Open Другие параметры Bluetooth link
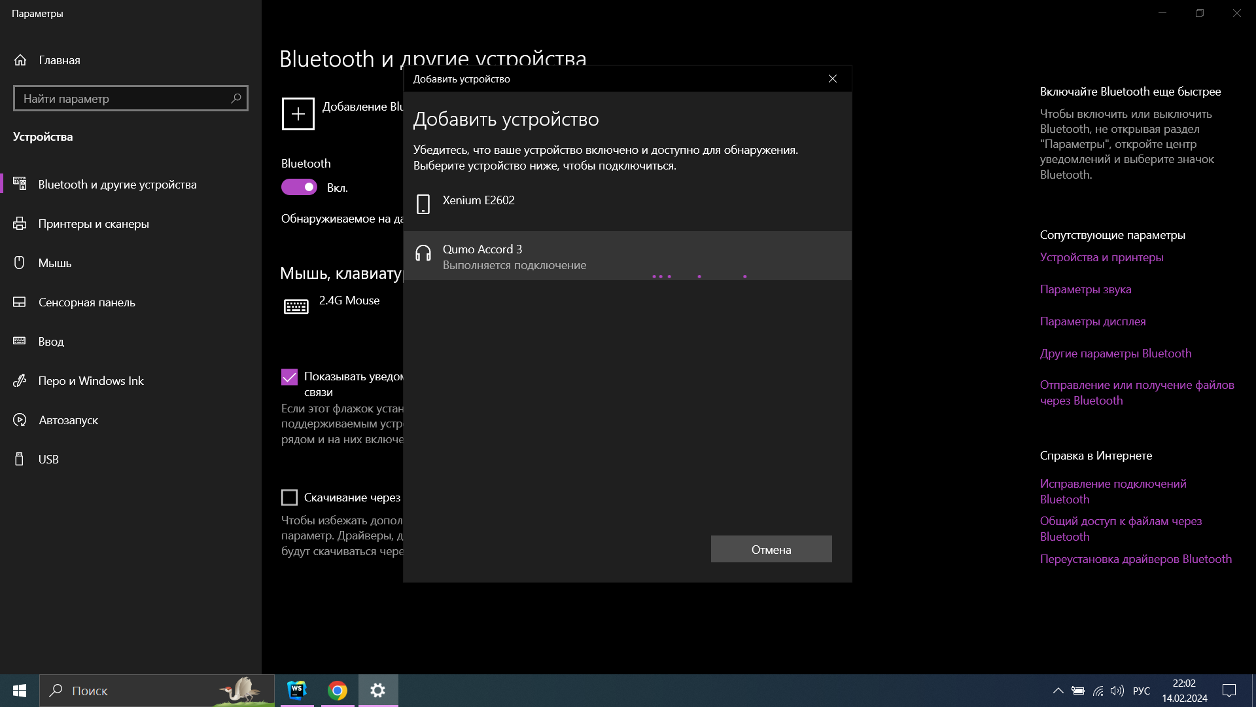Viewport: 1256px width, 707px height. point(1116,353)
